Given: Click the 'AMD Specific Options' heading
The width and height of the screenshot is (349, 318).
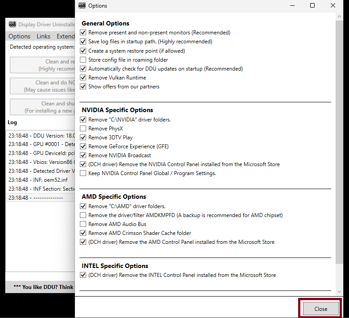Looking at the screenshot, I should (x=114, y=197).
